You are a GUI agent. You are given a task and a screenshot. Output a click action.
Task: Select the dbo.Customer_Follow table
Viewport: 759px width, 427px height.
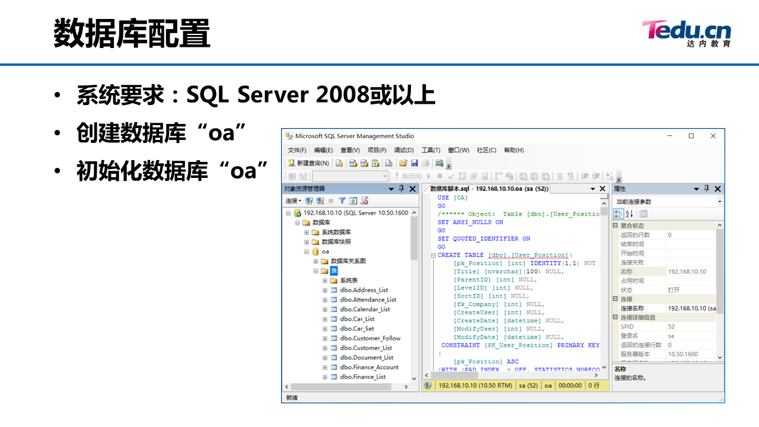point(370,338)
